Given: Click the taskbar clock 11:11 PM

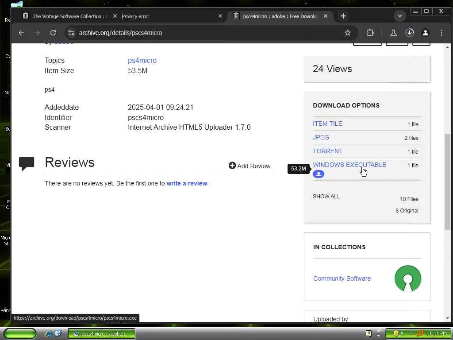Looking at the screenshot, I should (x=437, y=334).
